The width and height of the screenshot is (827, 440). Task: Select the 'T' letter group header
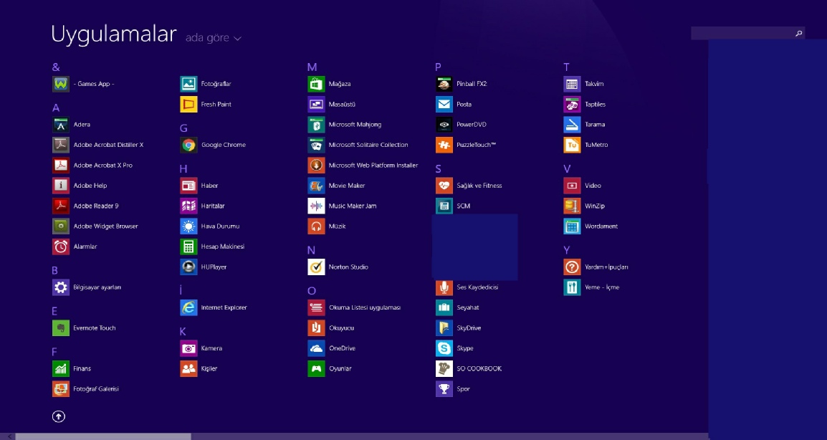click(566, 67)
